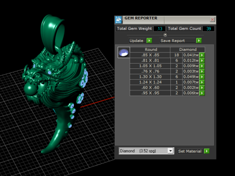Click the Set Material label

click(190, 151)
